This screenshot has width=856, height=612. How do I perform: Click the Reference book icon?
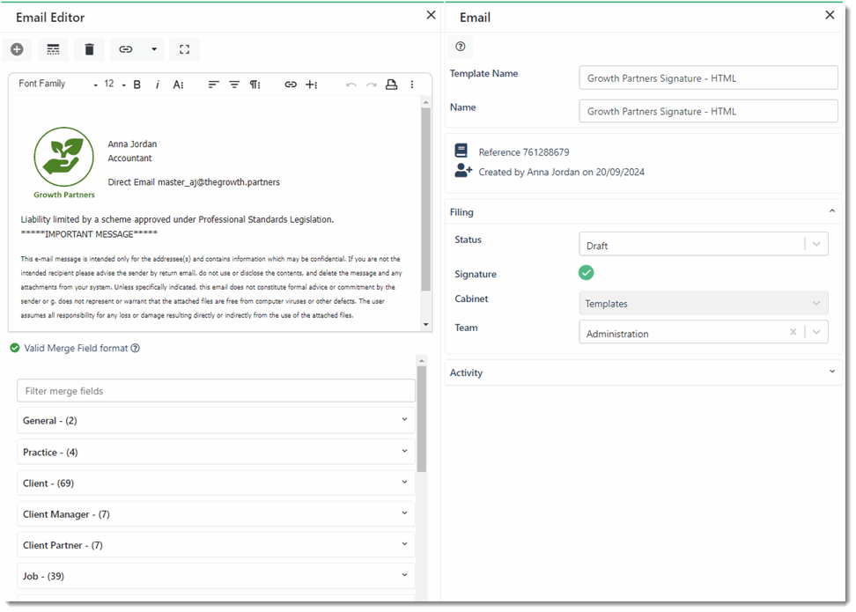tap(461, 151)
